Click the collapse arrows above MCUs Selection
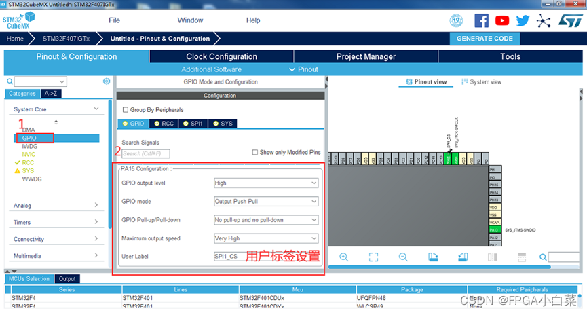 coord(10,271)
